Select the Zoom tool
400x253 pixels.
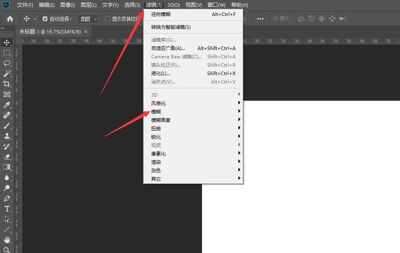6,250
